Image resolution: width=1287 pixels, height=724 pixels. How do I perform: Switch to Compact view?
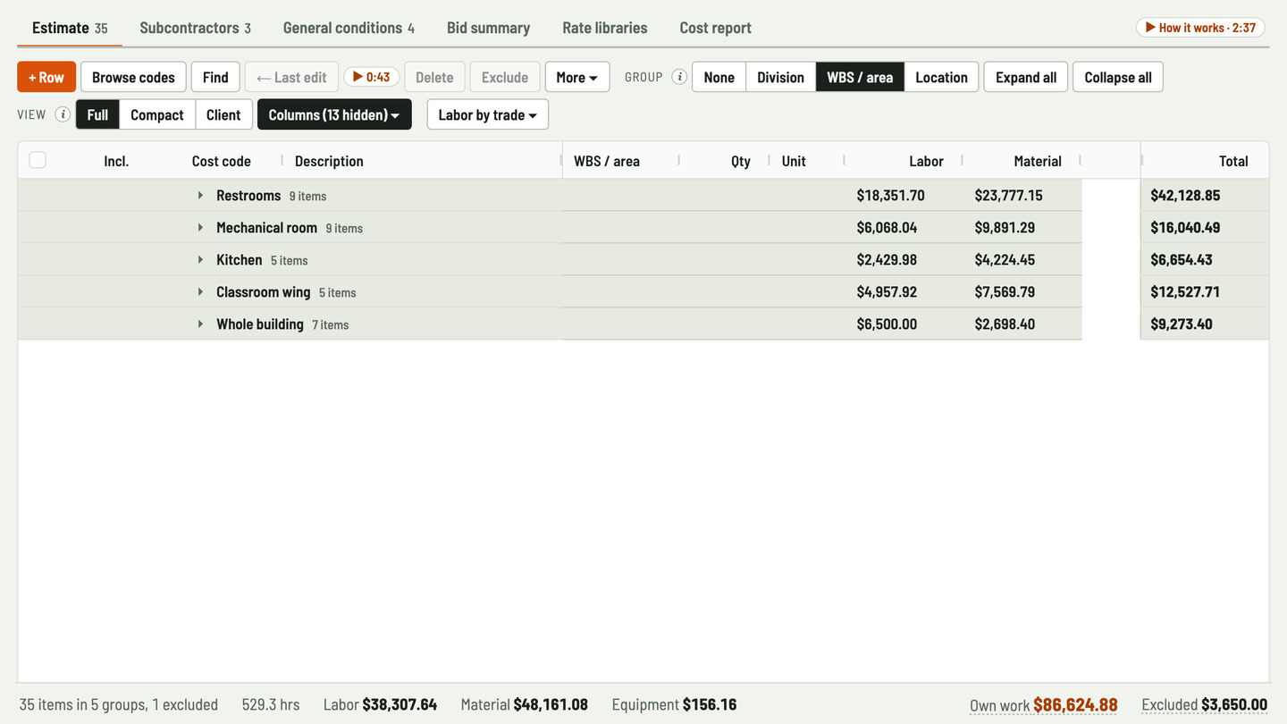(x=157, y=114)
